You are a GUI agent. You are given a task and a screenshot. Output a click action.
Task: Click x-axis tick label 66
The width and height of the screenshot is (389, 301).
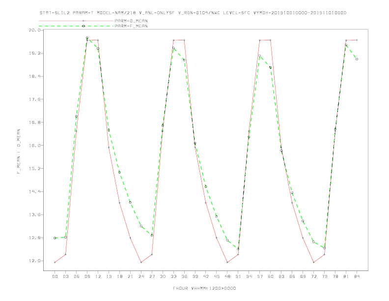point(292,276)
